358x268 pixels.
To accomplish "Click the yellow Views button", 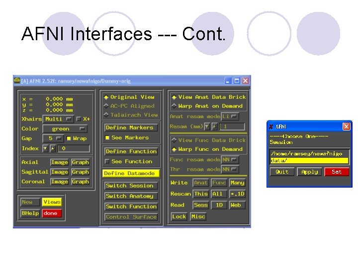I will tap(52, 202).
